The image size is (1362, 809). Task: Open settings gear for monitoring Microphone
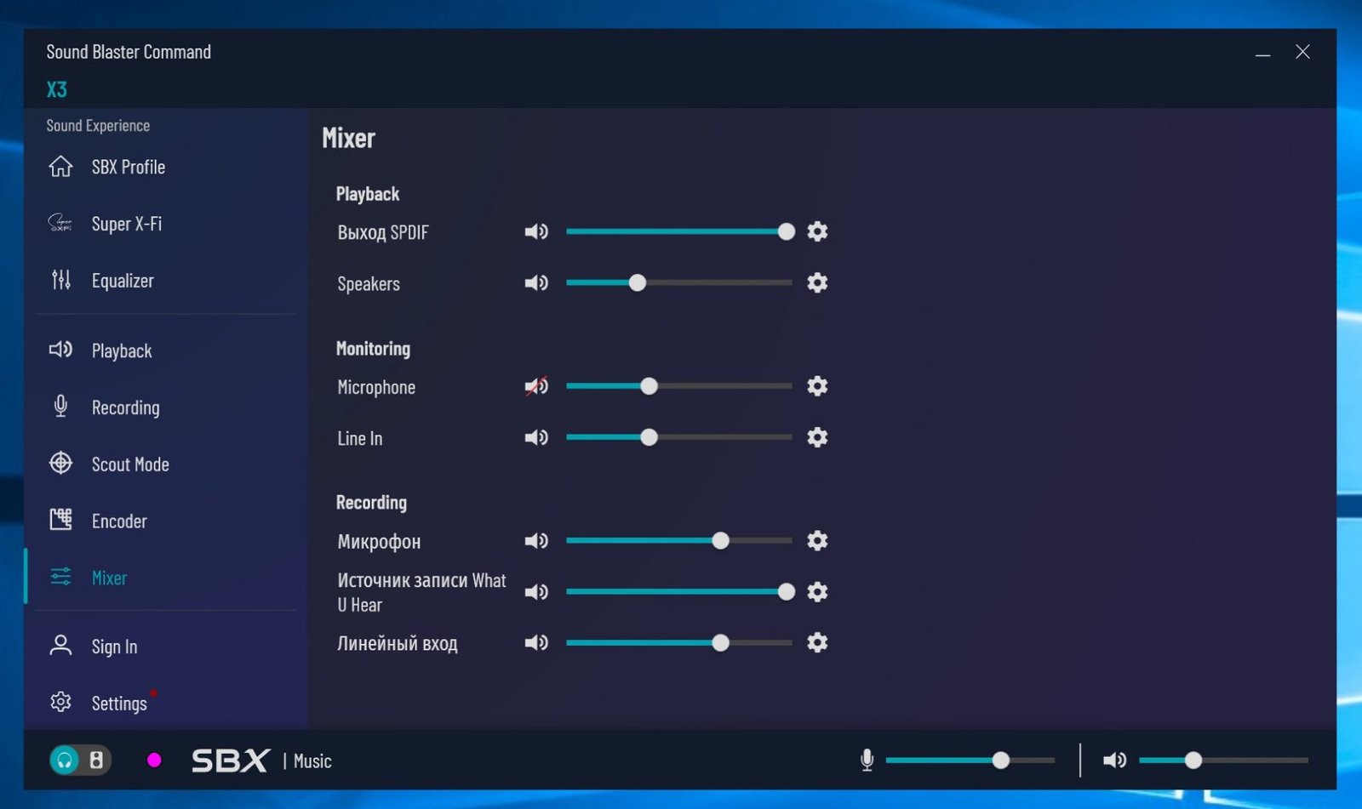817,386
